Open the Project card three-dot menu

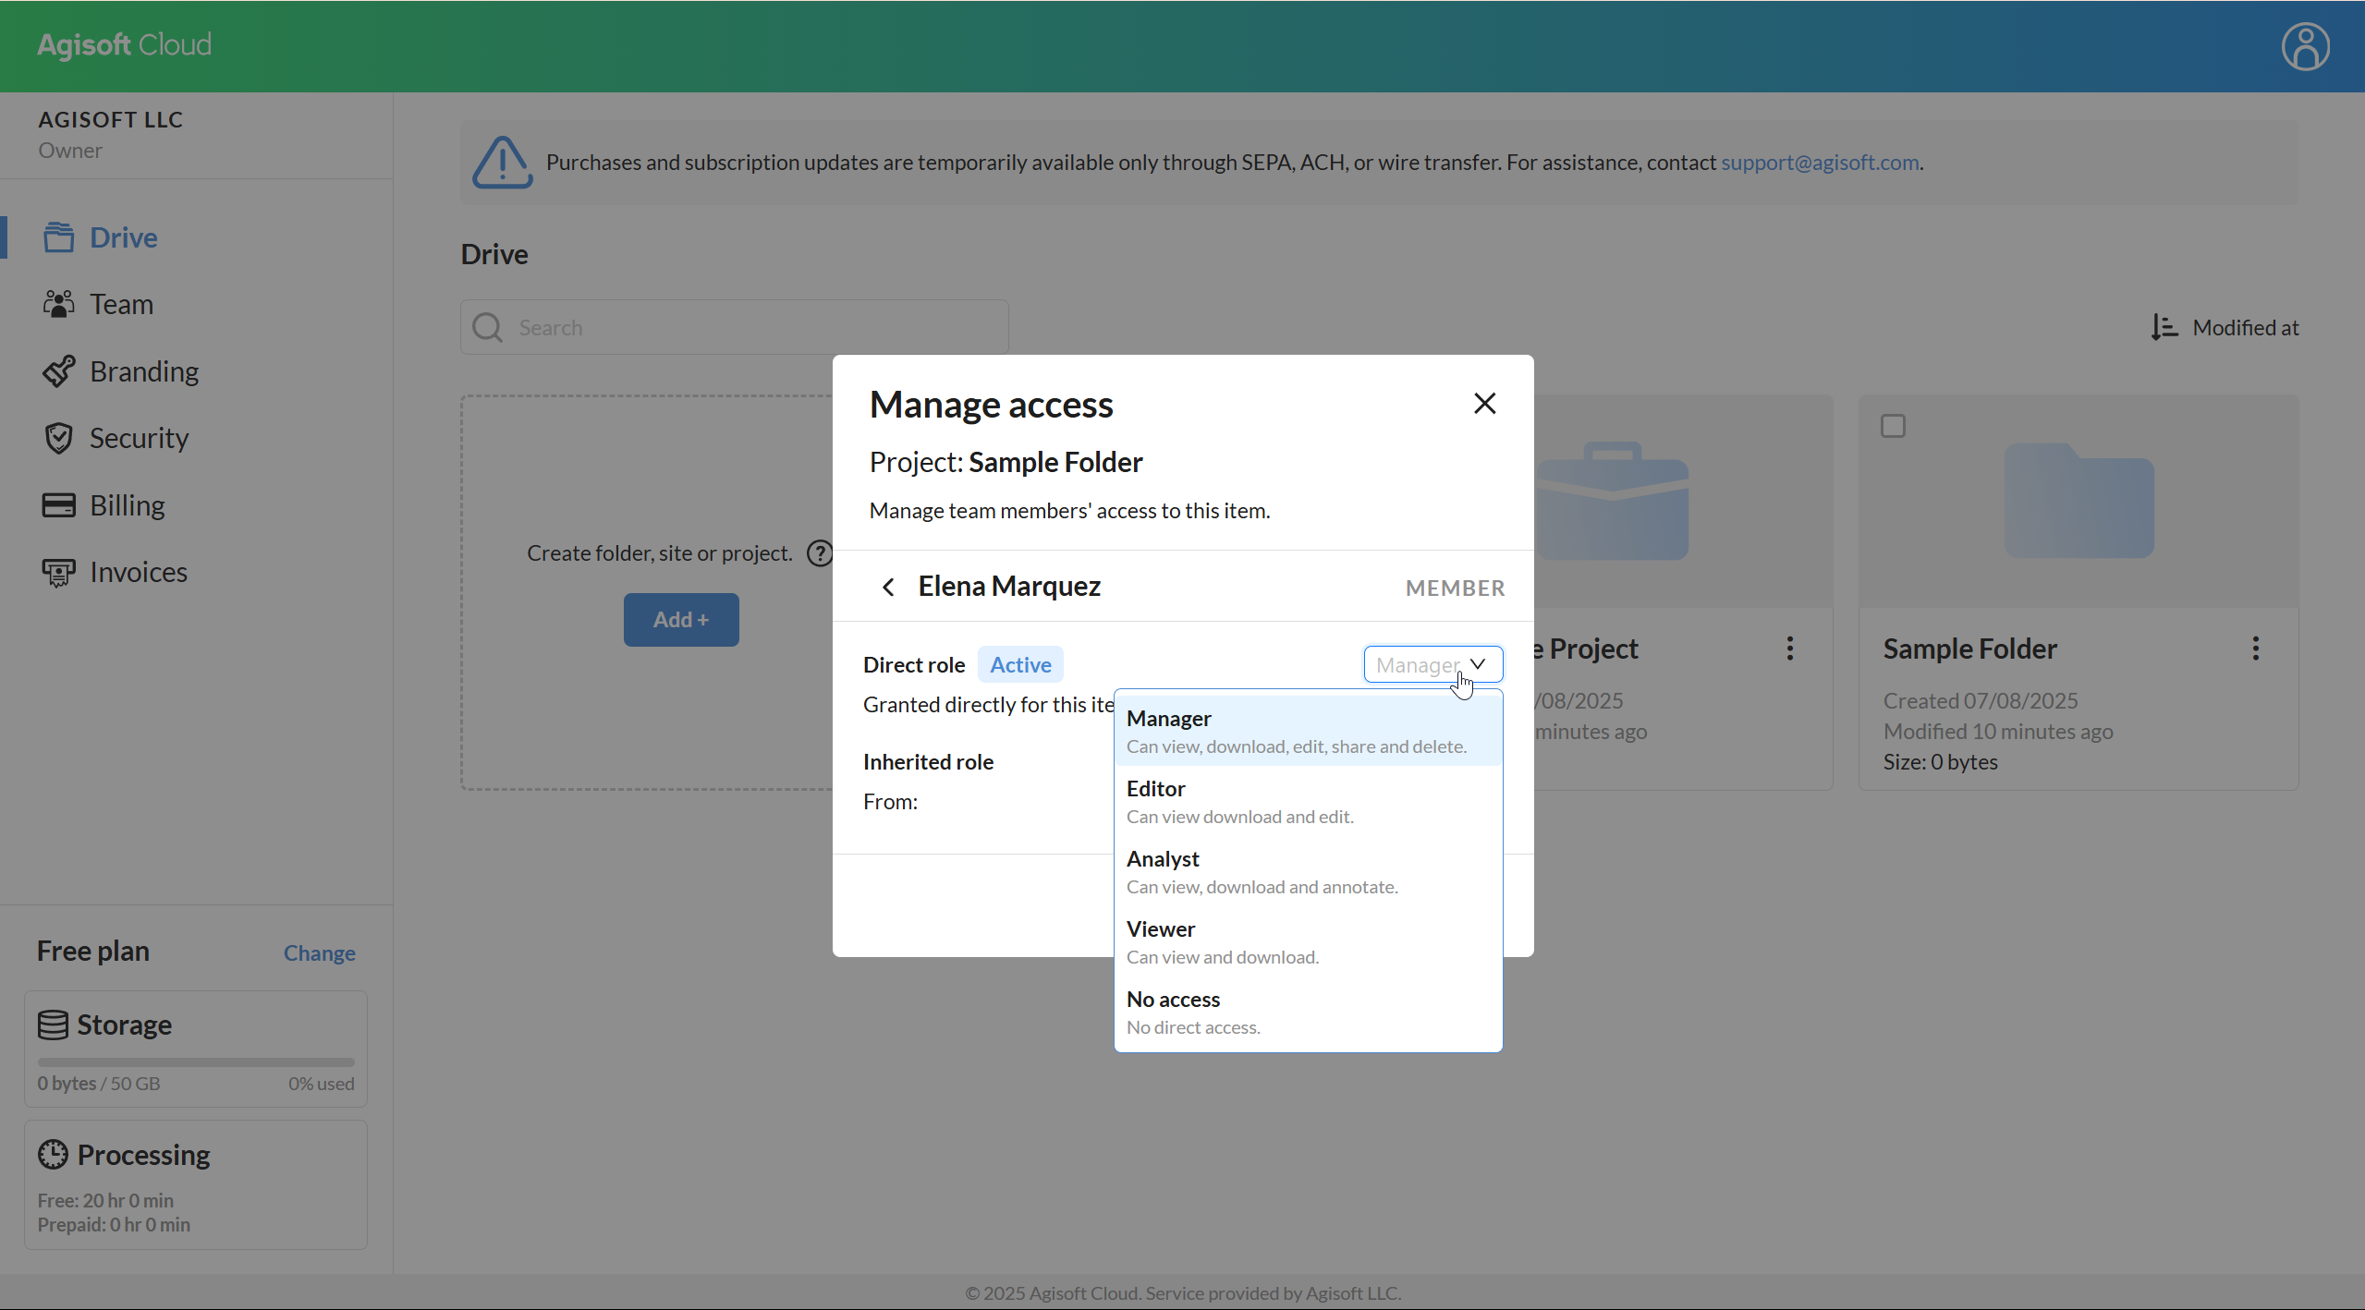click(1789, 649)
